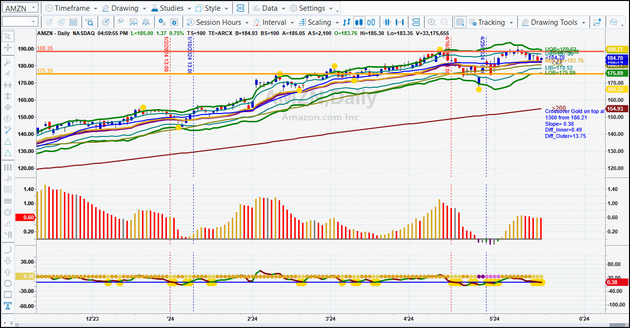The image size is (630, 328).
Task: Switch to OHLC bar chart style
Action: click(346, 22)
